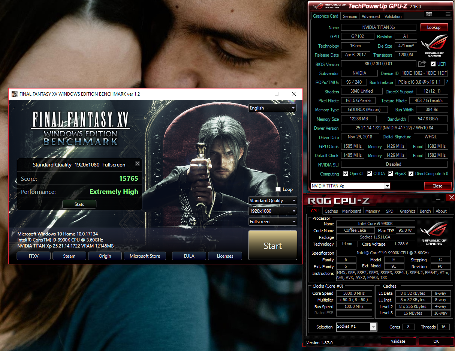The image size is (455, 351).
Task: Click the CPU Name field Intel Core i9 9900K
Action: click(376, 223)
